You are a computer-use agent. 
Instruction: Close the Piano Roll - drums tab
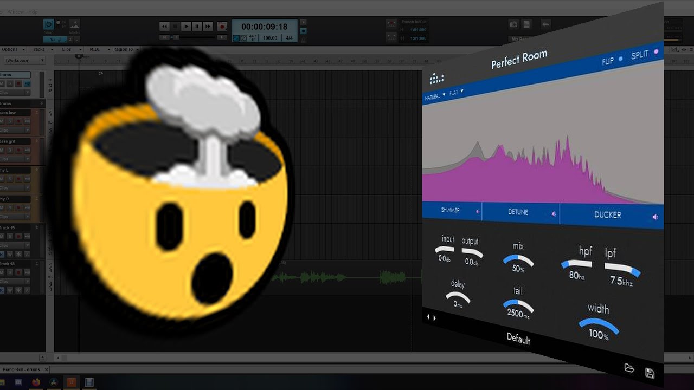(46, 369)
